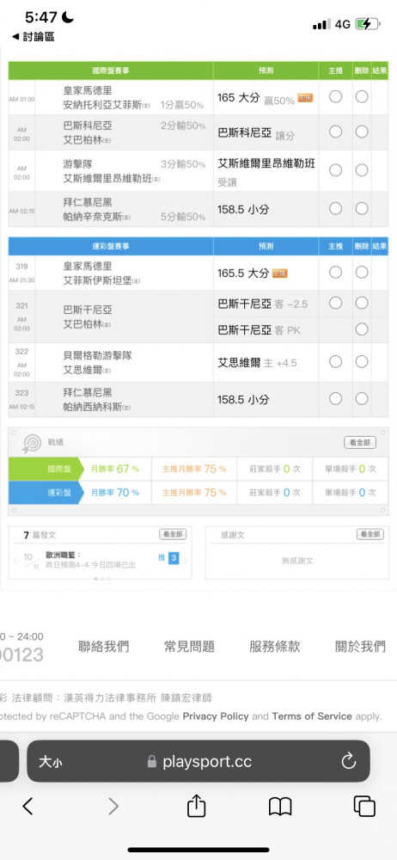The height and width of the screenshot is (860, 397).
Task: Open Safari's share sheet icon
Action: 196,805
